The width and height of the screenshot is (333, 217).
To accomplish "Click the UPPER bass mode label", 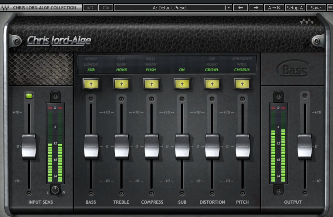I will point(91,59).
